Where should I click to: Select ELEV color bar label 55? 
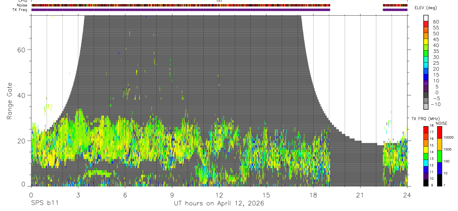[x=436, y=28]
